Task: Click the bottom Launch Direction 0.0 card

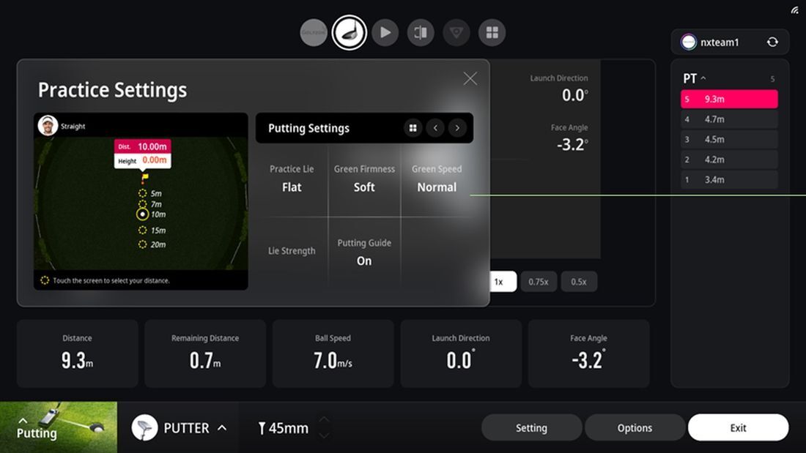Action: coord(461,353)
